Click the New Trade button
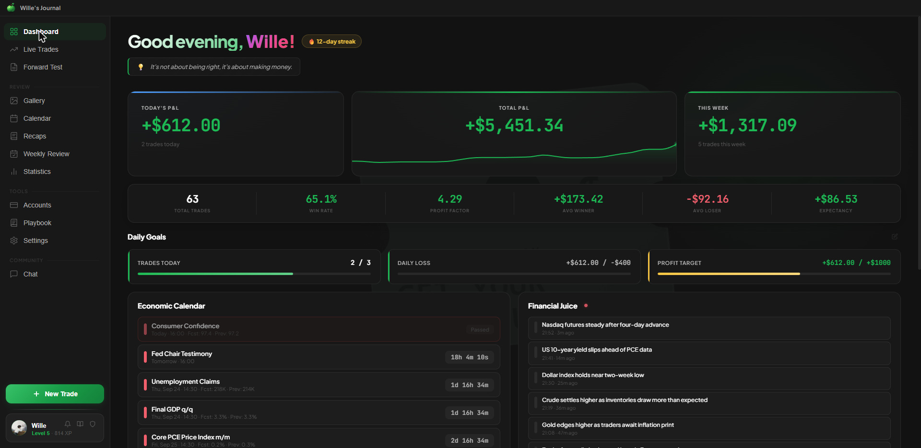 pos(55,394)
